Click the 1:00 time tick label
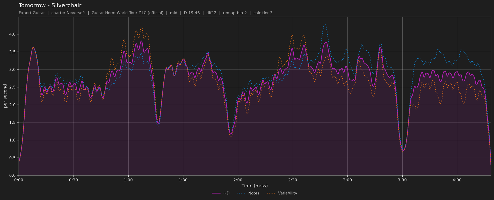 click(128, 180)
